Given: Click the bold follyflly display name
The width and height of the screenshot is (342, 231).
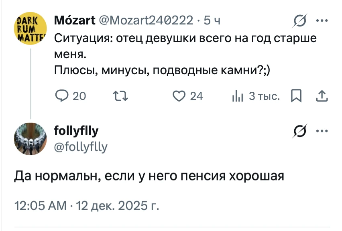Looking at the screenshot, I should 76,131.
